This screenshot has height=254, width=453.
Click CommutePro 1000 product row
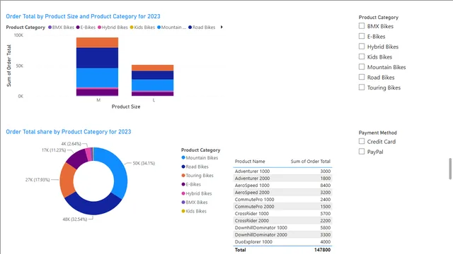pos(282,199)
